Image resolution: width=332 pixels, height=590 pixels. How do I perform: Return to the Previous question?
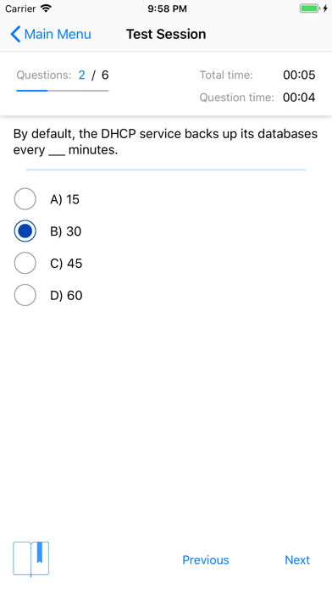tap(205, 559)
